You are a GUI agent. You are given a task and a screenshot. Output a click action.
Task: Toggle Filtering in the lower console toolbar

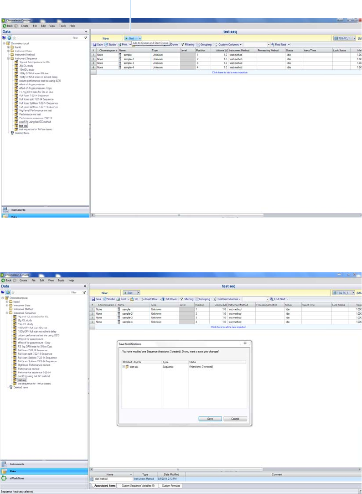pyautogui.click(x=186, y=299)
